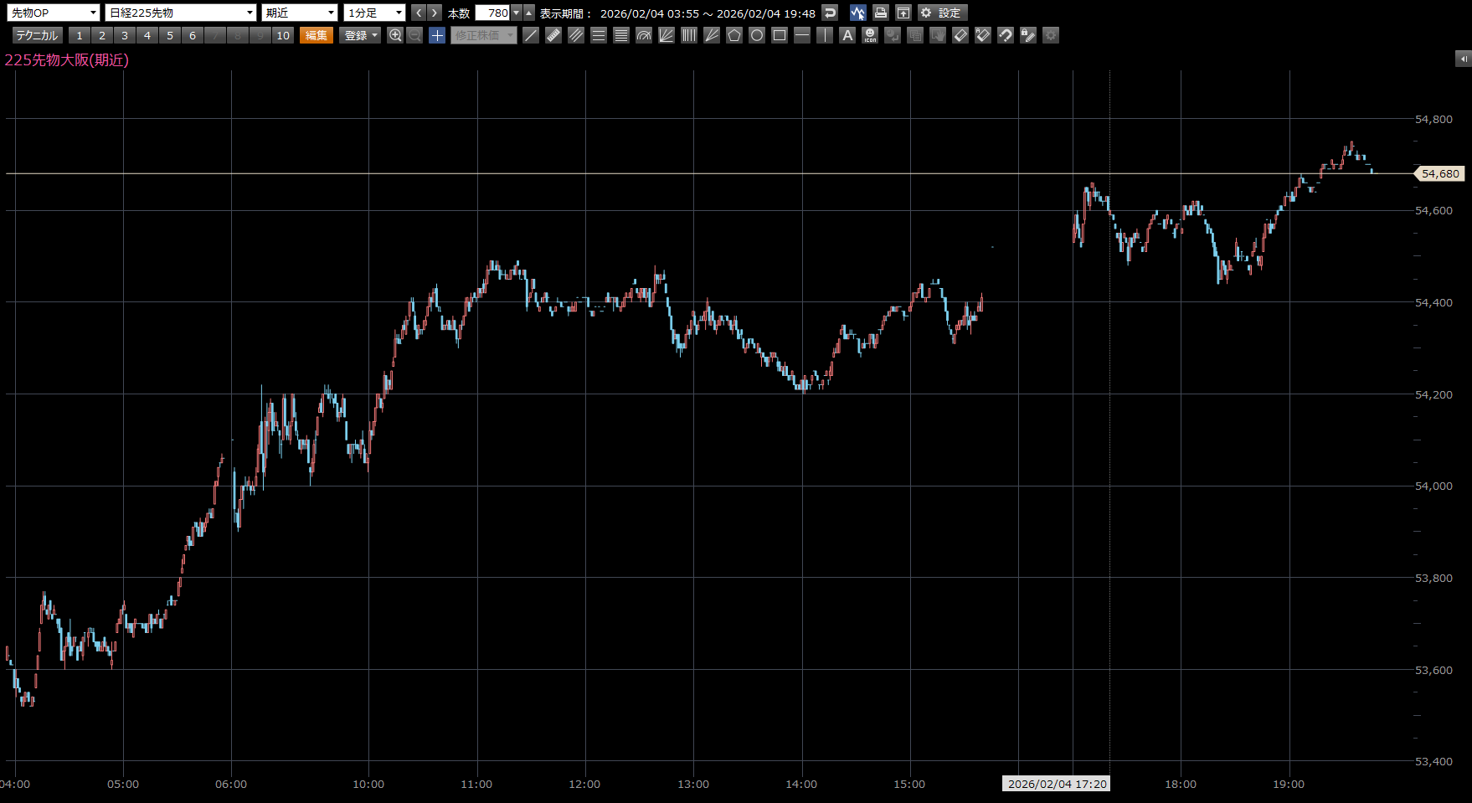1472x803 pixels.
Task: Click the 本数 bar count input field
Action: tap(492, 13)
